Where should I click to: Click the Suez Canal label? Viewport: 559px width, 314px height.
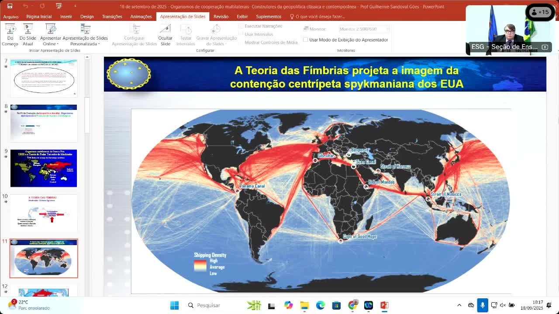tap(366, 162)
